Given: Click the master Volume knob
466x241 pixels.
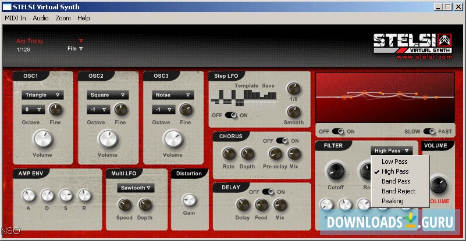Looking at the screenshot, I should (x=438, y=185).
